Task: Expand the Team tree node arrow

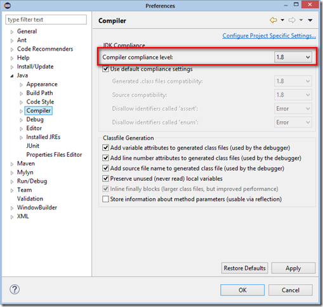Action: pos(12,190)
